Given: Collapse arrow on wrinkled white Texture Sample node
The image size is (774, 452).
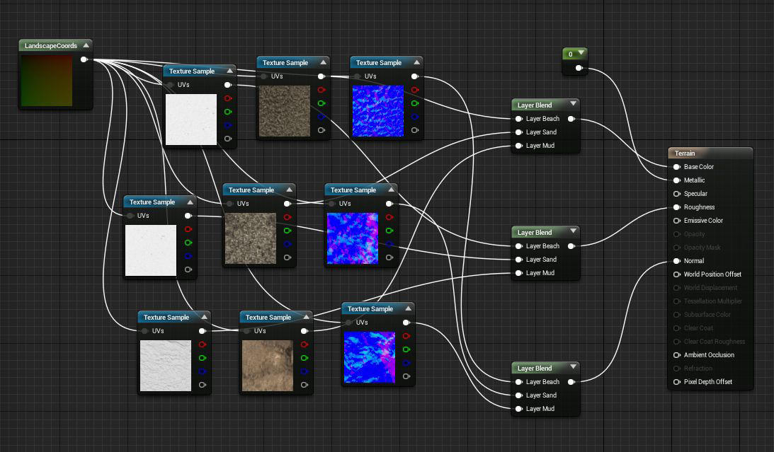Looking at the screenshot, I should pyautogui.click(x=205, y=316).
